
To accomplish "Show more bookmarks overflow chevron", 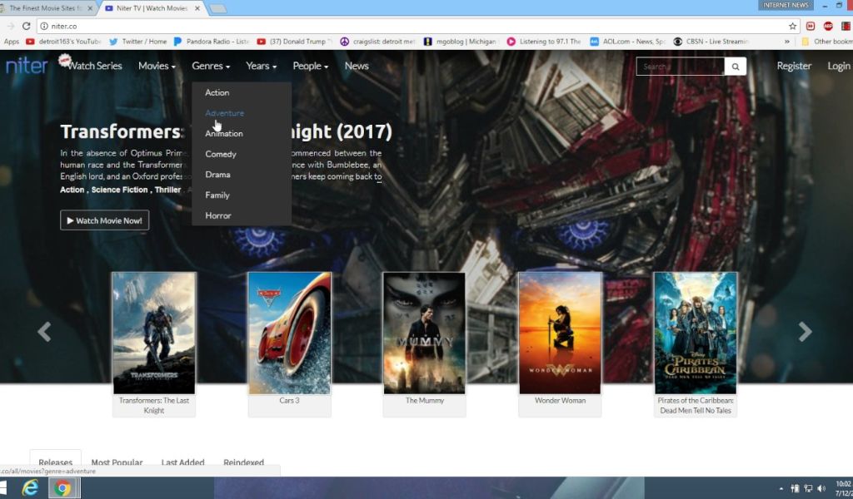I will tap(786, 42).
